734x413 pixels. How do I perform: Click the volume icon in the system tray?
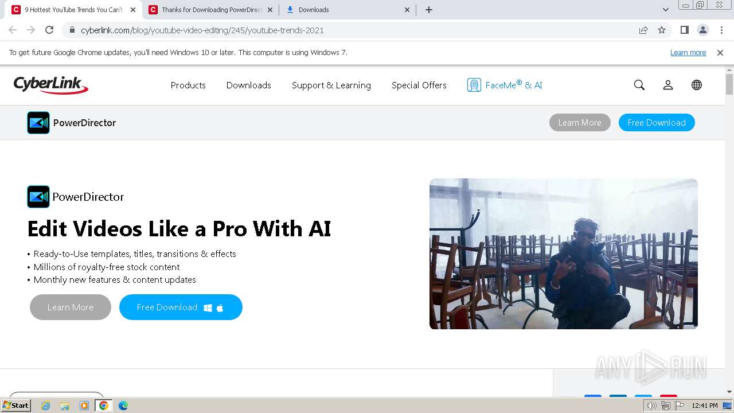651,406
